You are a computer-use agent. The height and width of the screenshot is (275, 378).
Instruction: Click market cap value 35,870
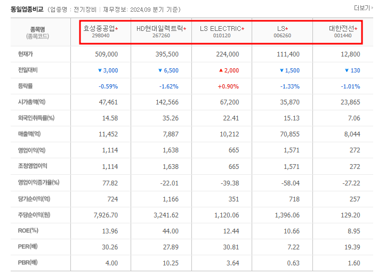(x=290, y=102)
